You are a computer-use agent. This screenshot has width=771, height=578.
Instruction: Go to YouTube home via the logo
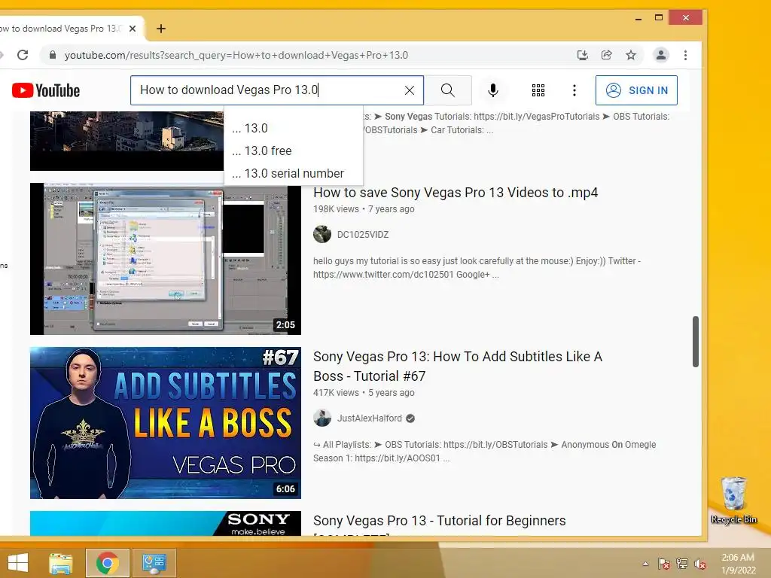click(x=46, y=90)
